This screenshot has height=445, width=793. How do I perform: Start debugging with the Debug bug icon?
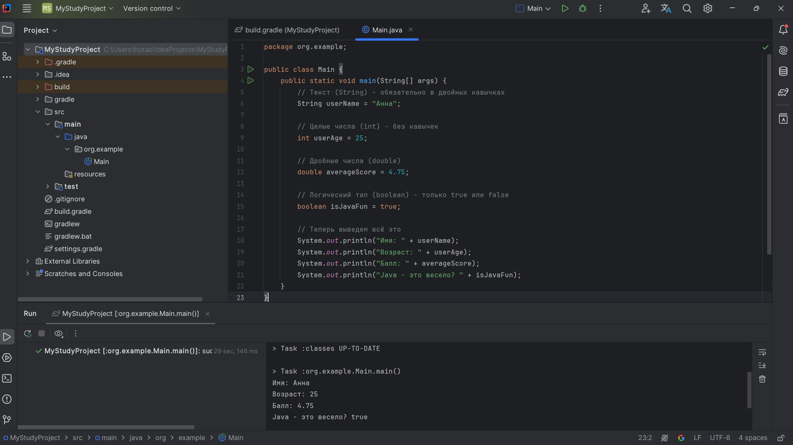coord(582,9)
